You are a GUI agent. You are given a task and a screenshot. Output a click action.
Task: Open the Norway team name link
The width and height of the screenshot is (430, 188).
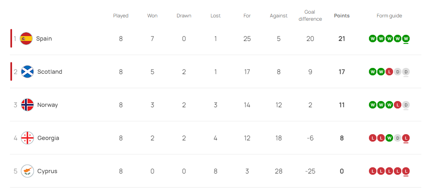click(x=47, y=105)
